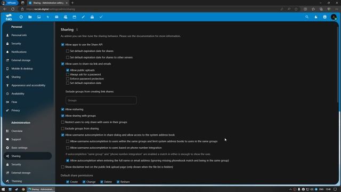The height and width of the screenshot is (192, 341).
Task: Uncheck Allow public uploads
Action: (x=68, y=70)
